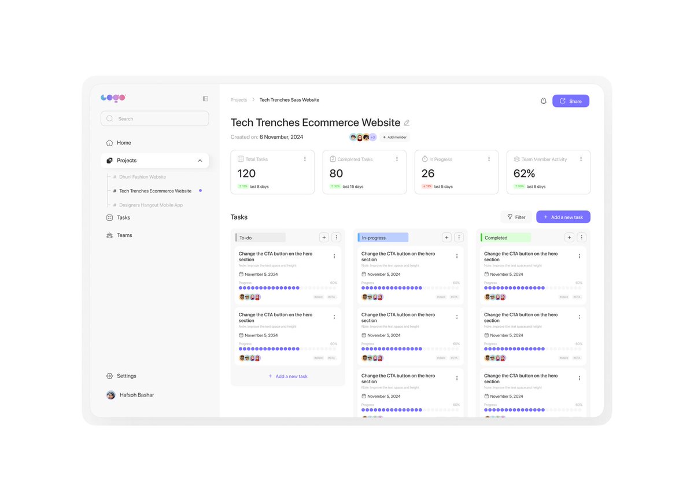694x500 pixels.
Task: Click the Share button
Action: pos(570,101)
